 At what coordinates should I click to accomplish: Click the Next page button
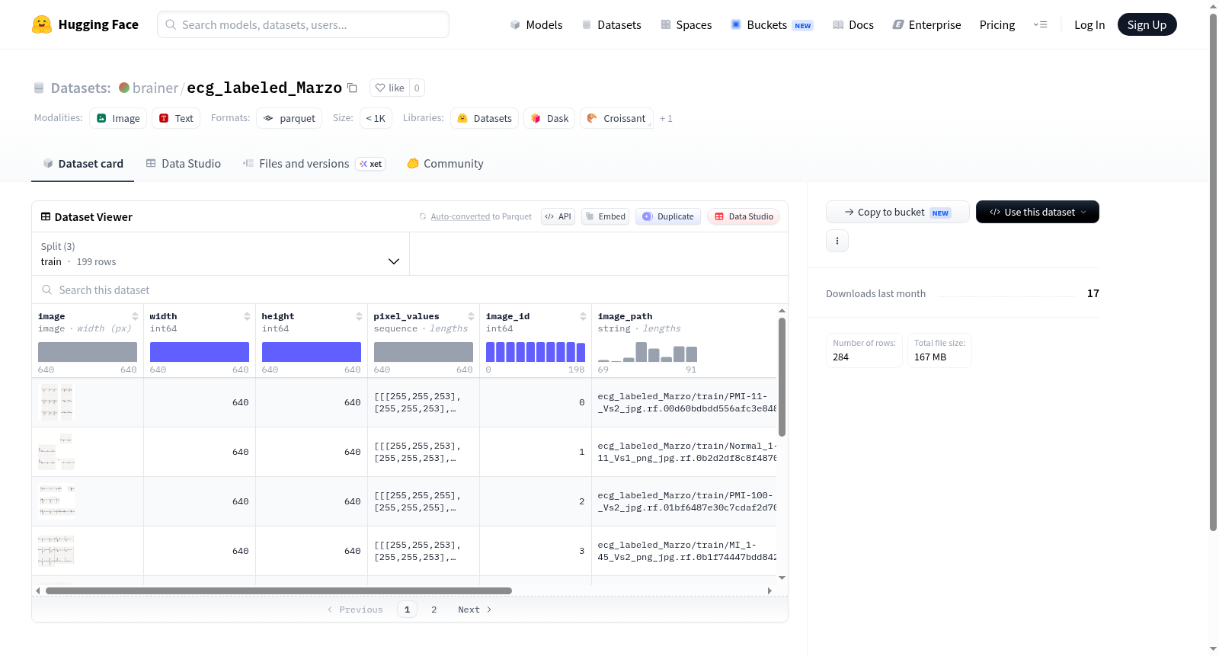tap(475, 610)
